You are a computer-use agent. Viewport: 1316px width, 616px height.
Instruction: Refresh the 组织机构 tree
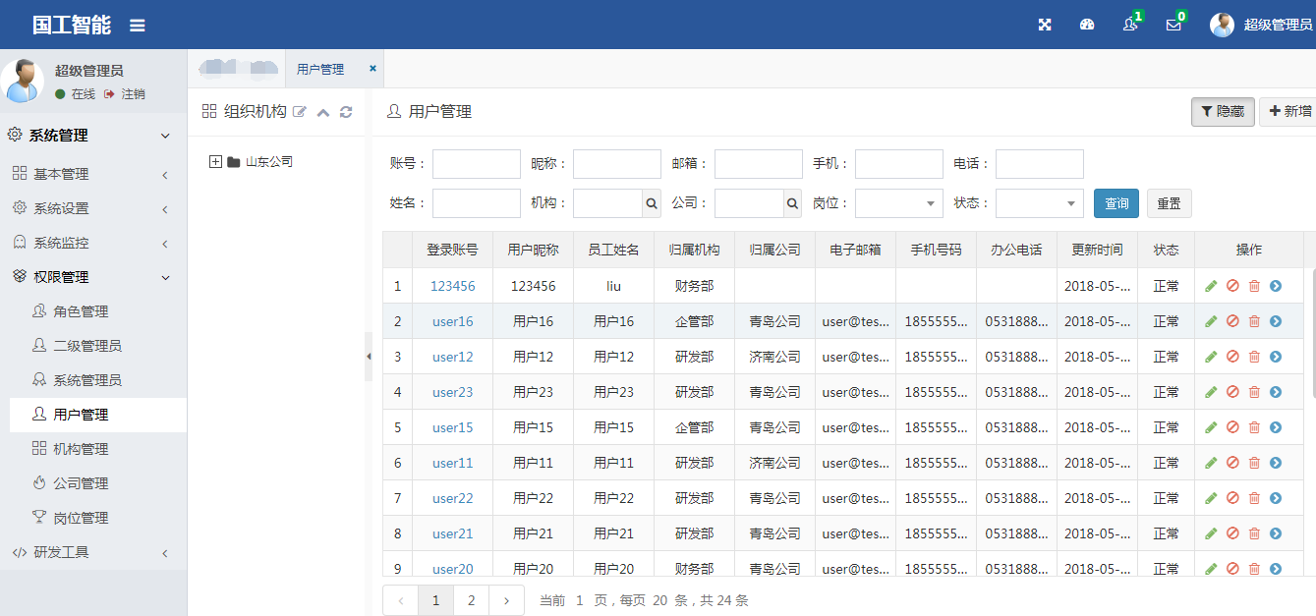point(346,112)
